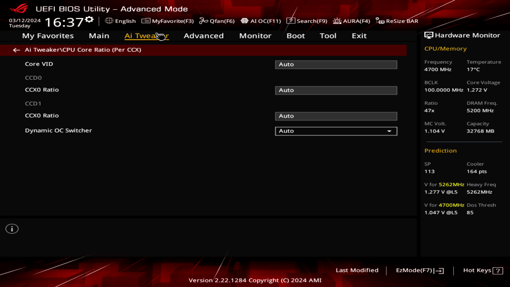The height and width of the screenshot is (287, 510).
Task: Activate AI Overclocking with the AI OC icon
Action: [260, 21]
